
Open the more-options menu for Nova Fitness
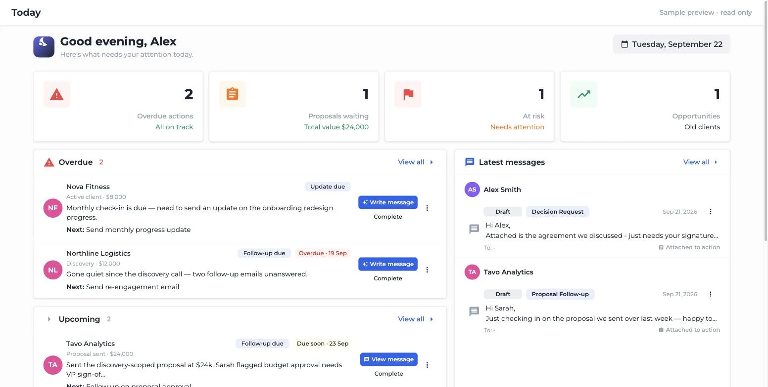pos(427,208)
